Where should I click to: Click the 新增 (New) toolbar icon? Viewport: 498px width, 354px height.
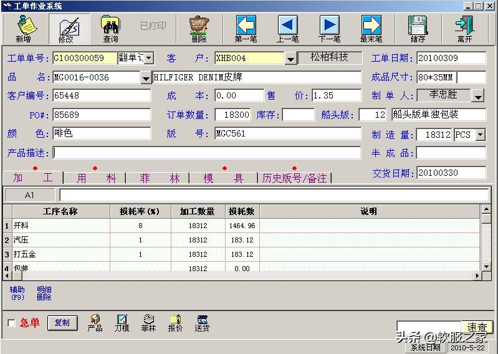click(x=24, y=29)
